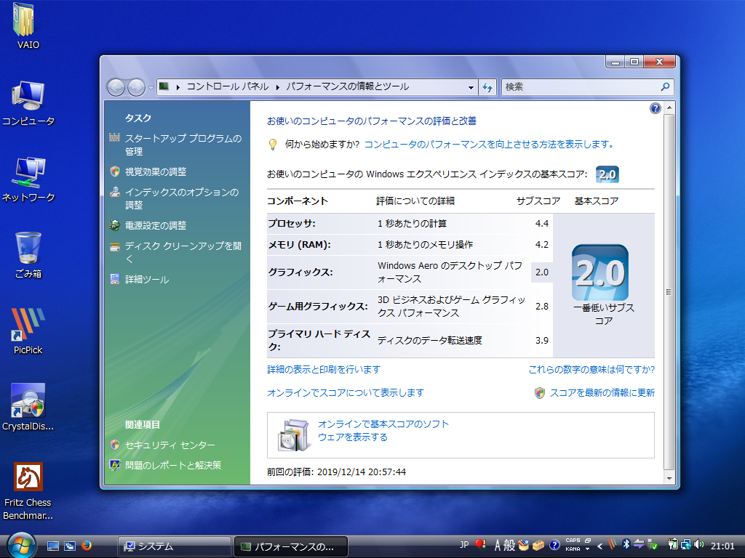
Task: Click the network tray icon
Action: tap(685, 545)
